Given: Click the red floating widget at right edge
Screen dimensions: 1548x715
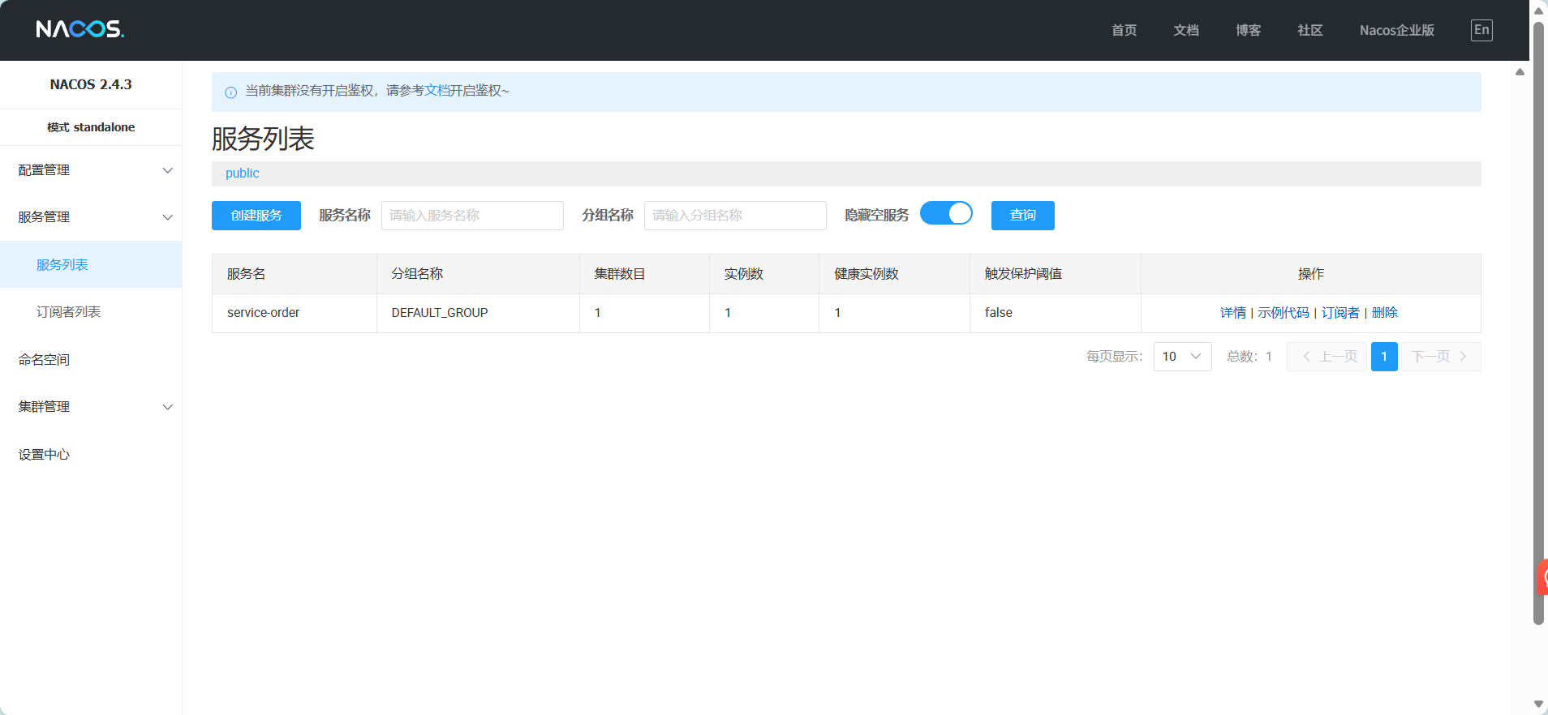Looking at the screenshot, I should coord(1542,577).
